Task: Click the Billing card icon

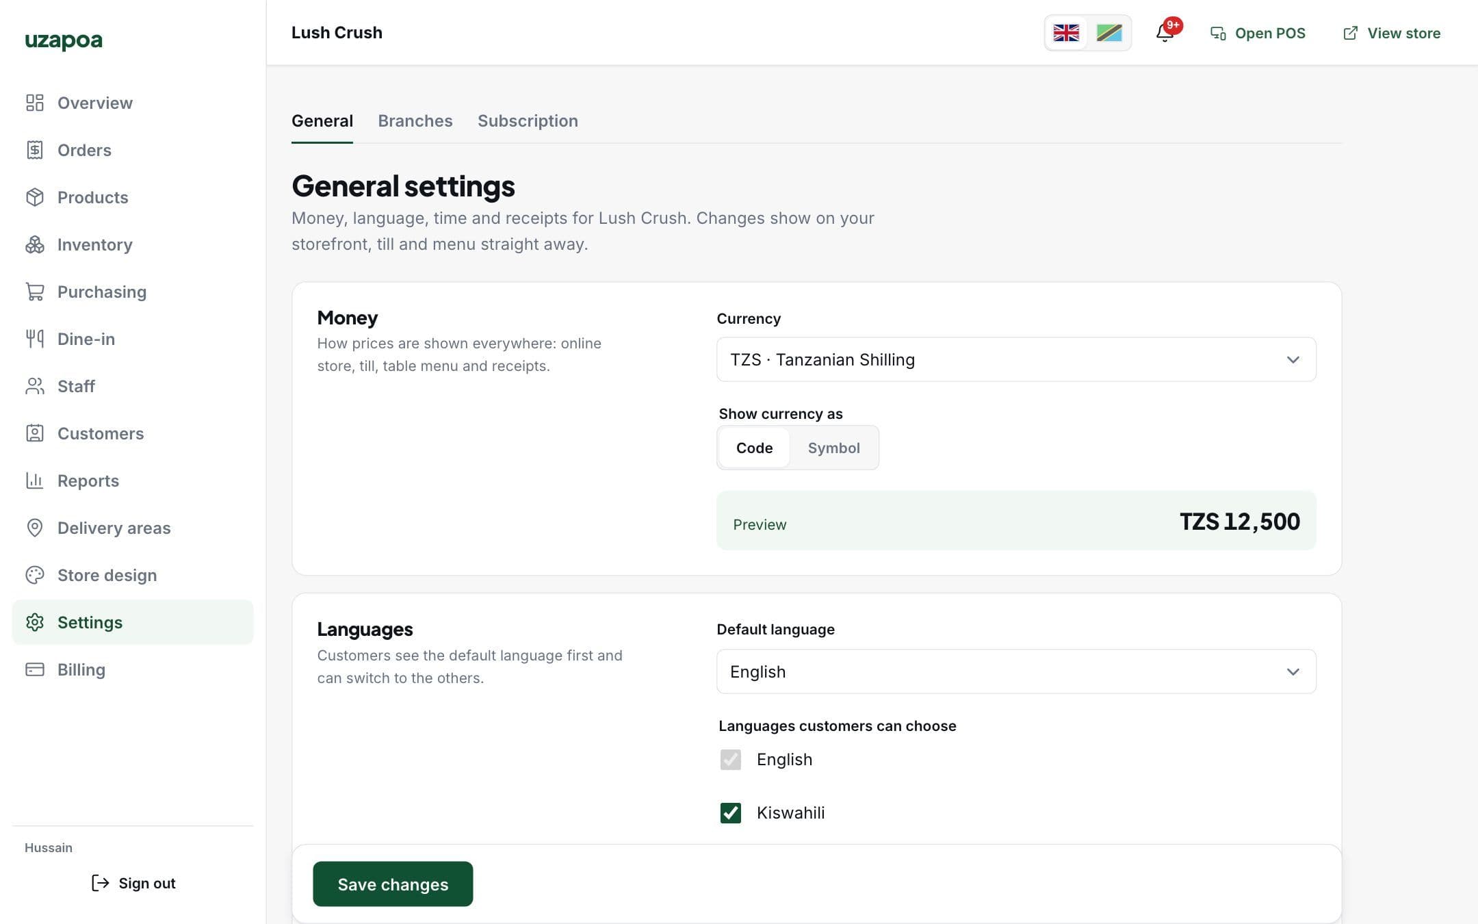Action: [35, 669]
